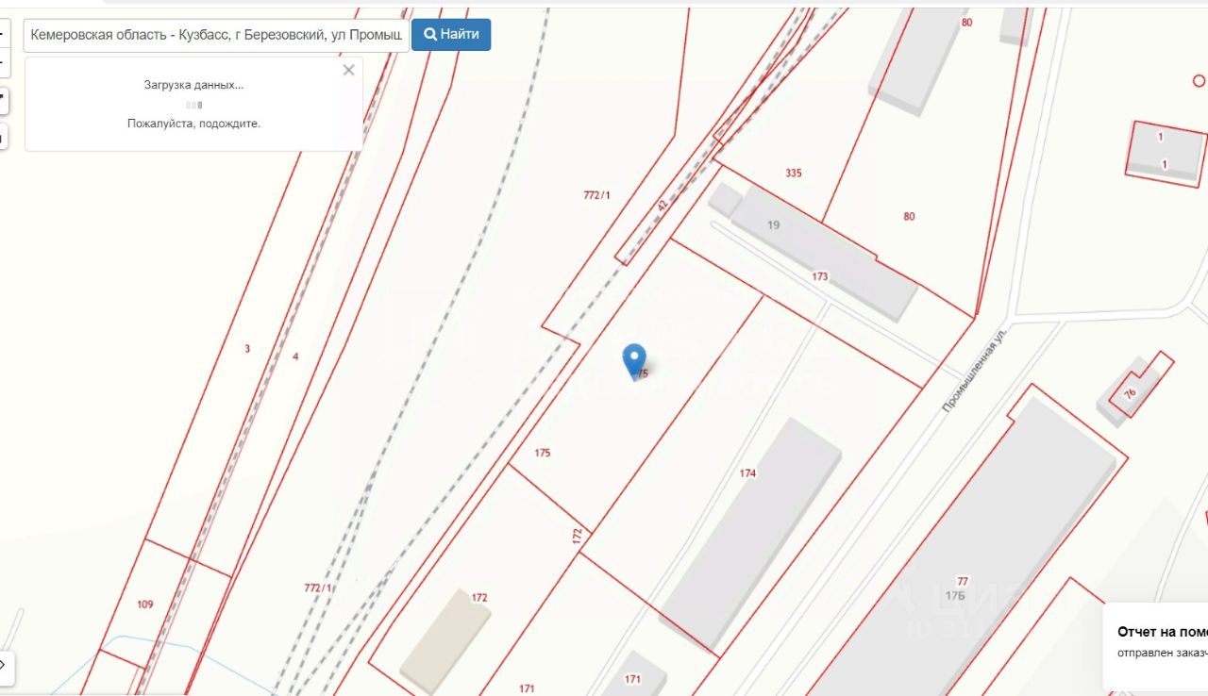Select parcel labeled 335
Image resolution: width=1208 pixels, height=696 pixels.
[x=794, y=173]
